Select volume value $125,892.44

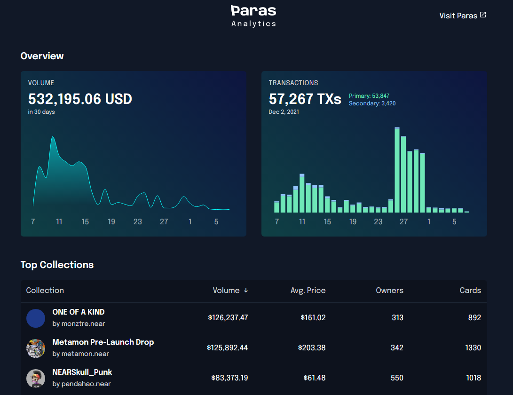coord(228,348)
